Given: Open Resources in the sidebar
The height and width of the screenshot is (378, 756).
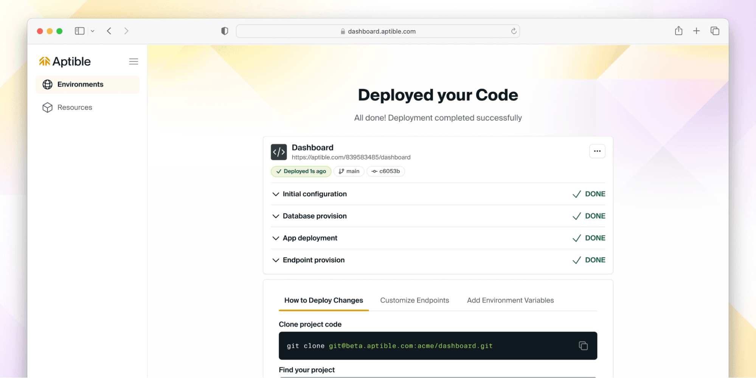Looking at the screenshot, I should coord(87,107).
